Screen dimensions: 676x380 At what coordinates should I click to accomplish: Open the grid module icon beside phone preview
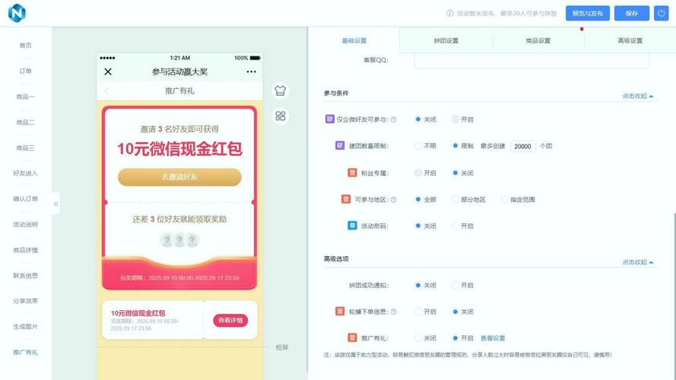281,116
